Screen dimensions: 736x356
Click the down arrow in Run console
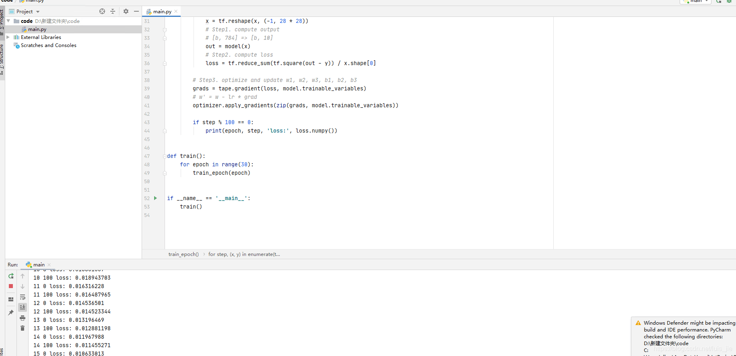pyautogui.click(x=23, y=286)
